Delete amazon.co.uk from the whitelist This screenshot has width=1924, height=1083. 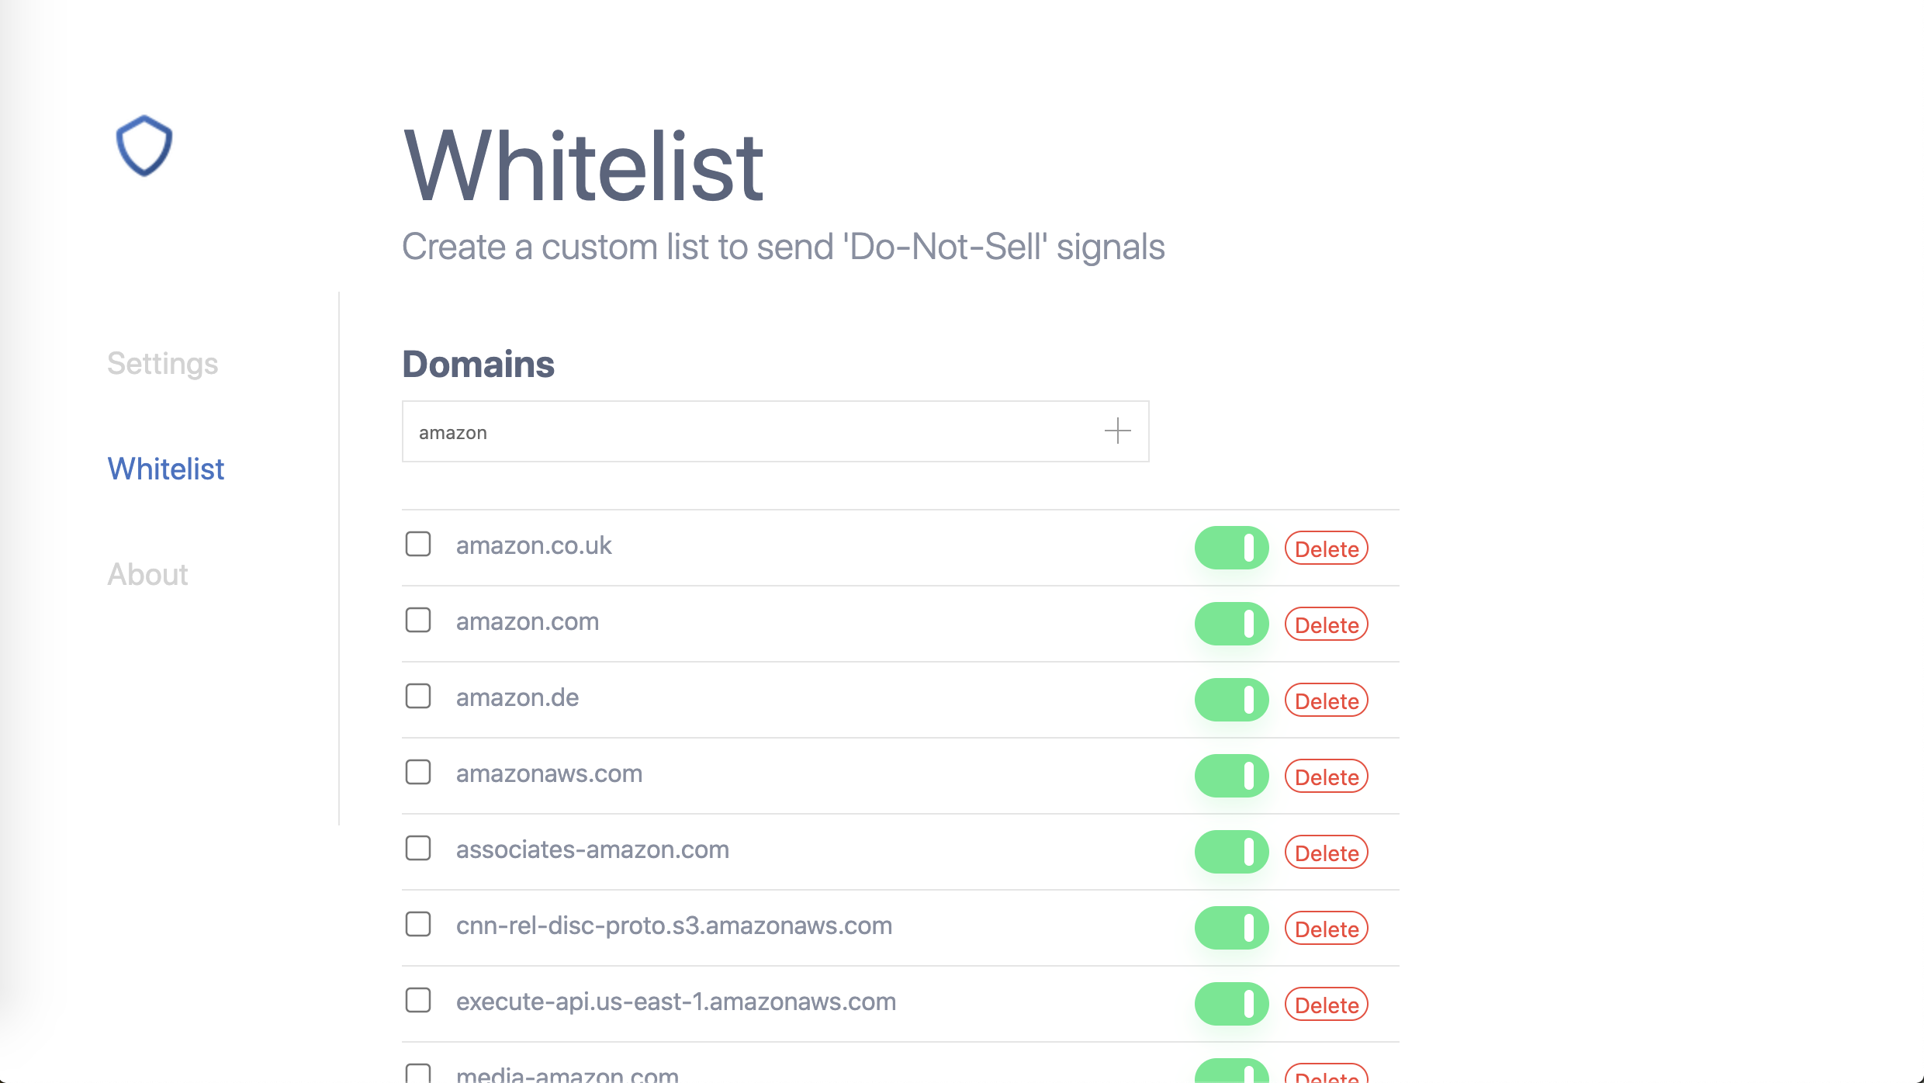[x=1327, y=548]
